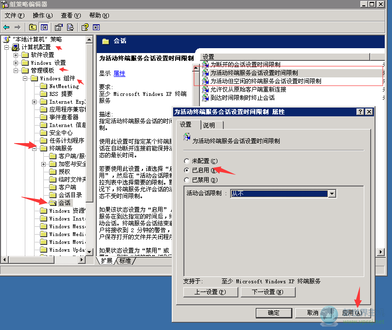This screenshot has width=392, height=330.
Task: Click the NetMeeting folder icon
Action: point(43,86)
